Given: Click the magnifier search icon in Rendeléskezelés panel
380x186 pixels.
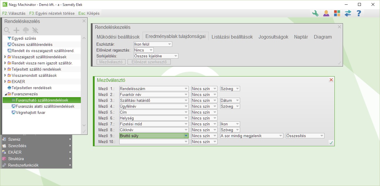Looking at the screenshot, I should coord(7,30).
